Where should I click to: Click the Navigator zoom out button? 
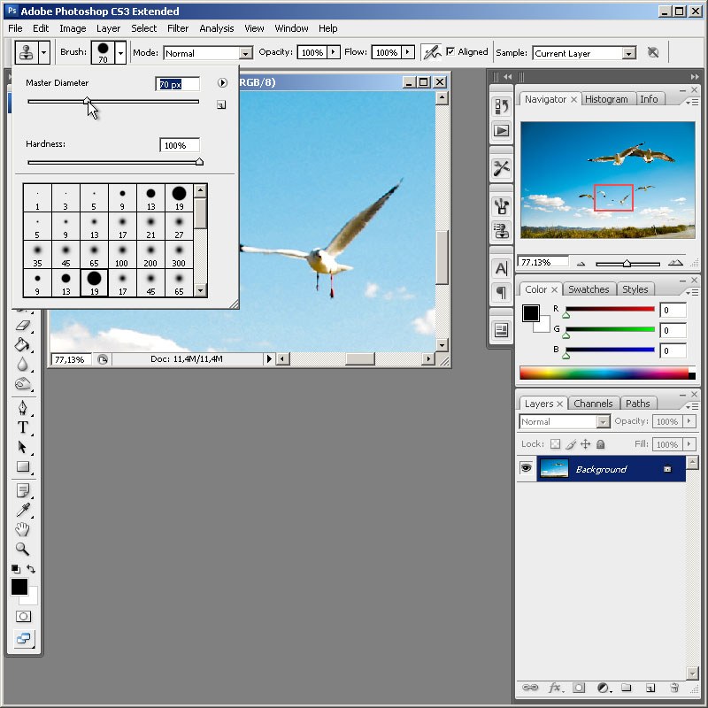pos(581,263)
